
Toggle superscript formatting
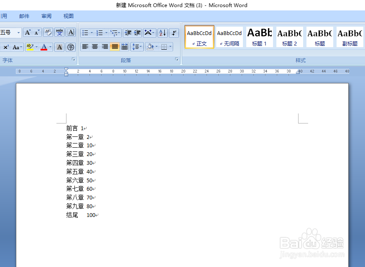pyautogui.click(x=6, y=47)
